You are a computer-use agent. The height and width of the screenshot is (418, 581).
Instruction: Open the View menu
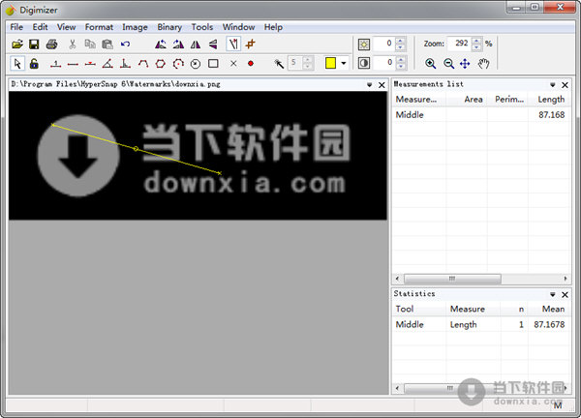(x=66, y=27)
